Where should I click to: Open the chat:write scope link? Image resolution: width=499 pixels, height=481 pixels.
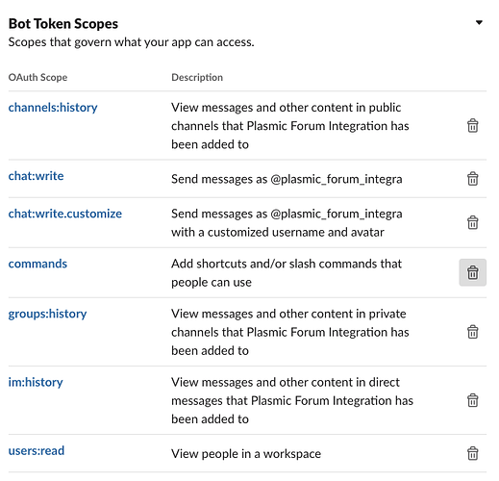click(x=36, y=176)
